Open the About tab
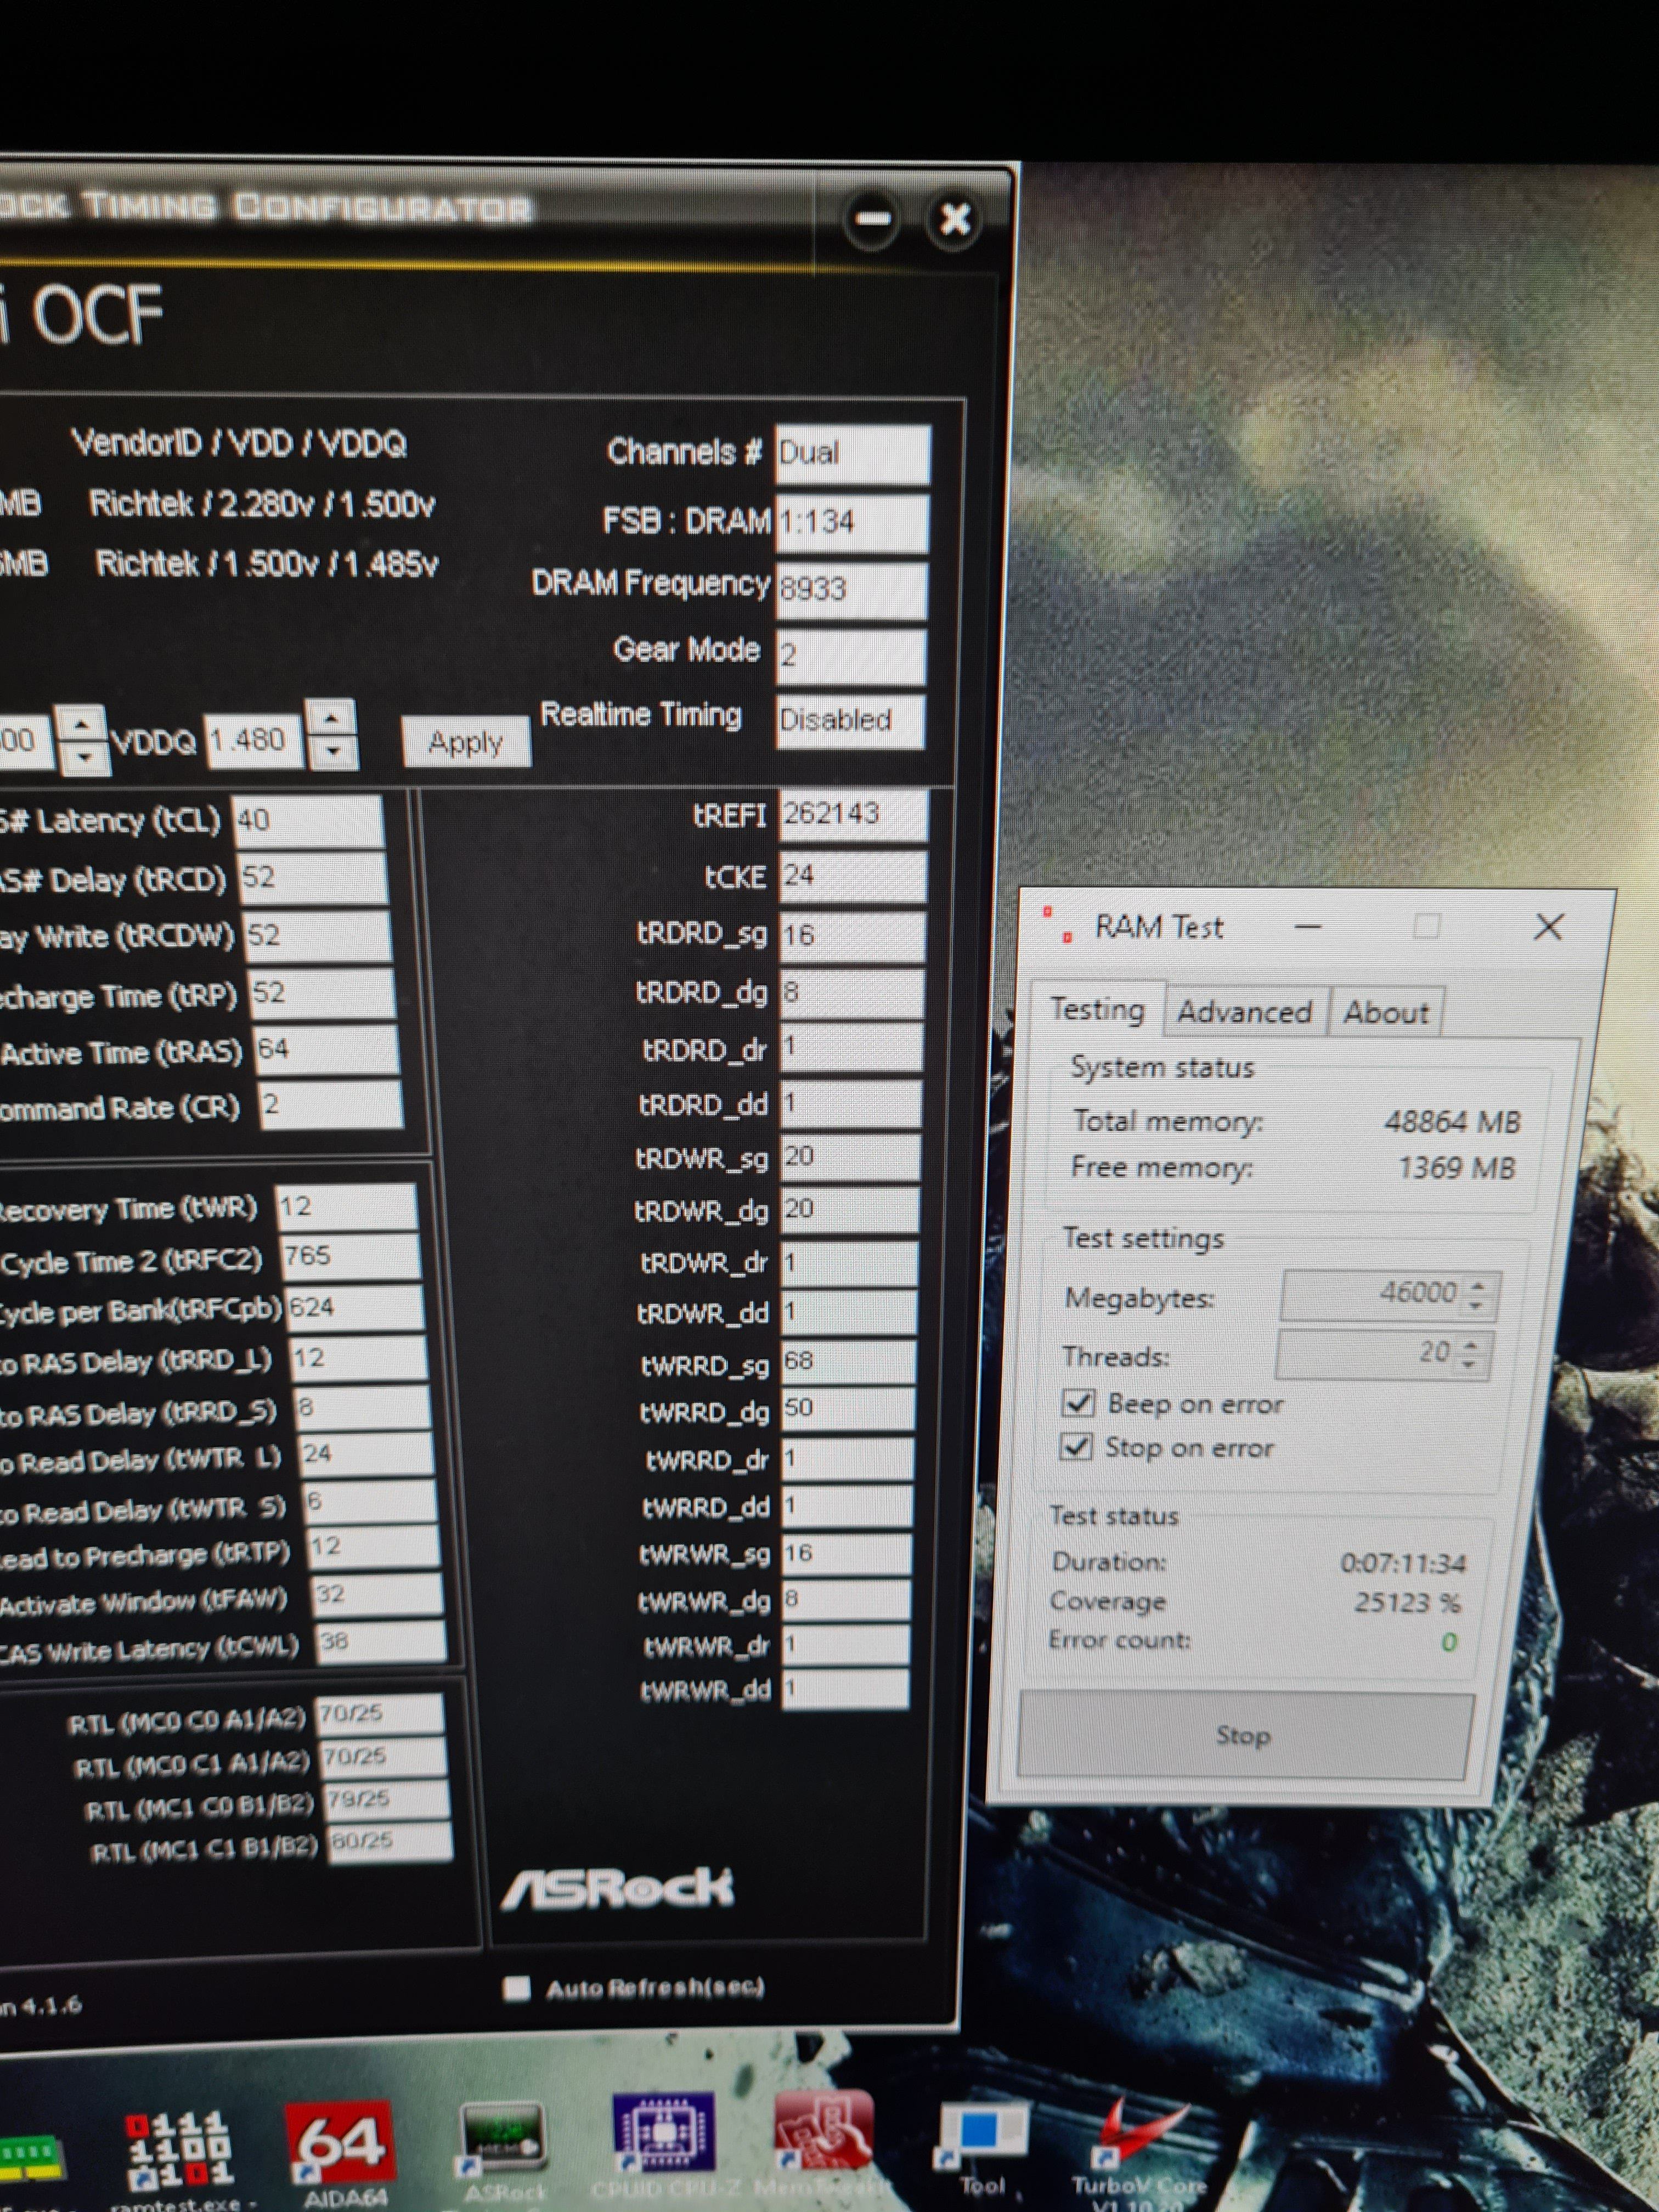Viewport: 1659px width, 2212px height. pyautogui.click(x=1385, y=1012)
